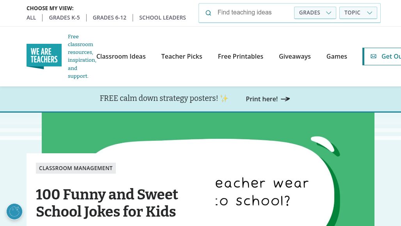Click the CLASSROOM MANAGEMENT category tag
The width and height of the screenshot is (401, 226).
pyautogui.click(x=76, y=168)
